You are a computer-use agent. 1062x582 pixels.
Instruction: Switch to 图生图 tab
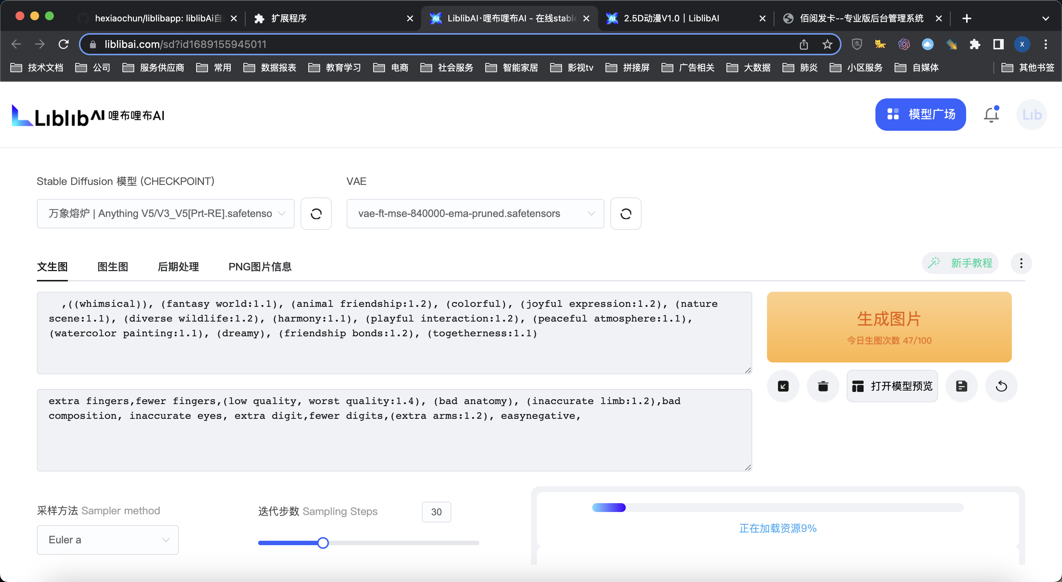pyautogui.click(x=112, y=266)
